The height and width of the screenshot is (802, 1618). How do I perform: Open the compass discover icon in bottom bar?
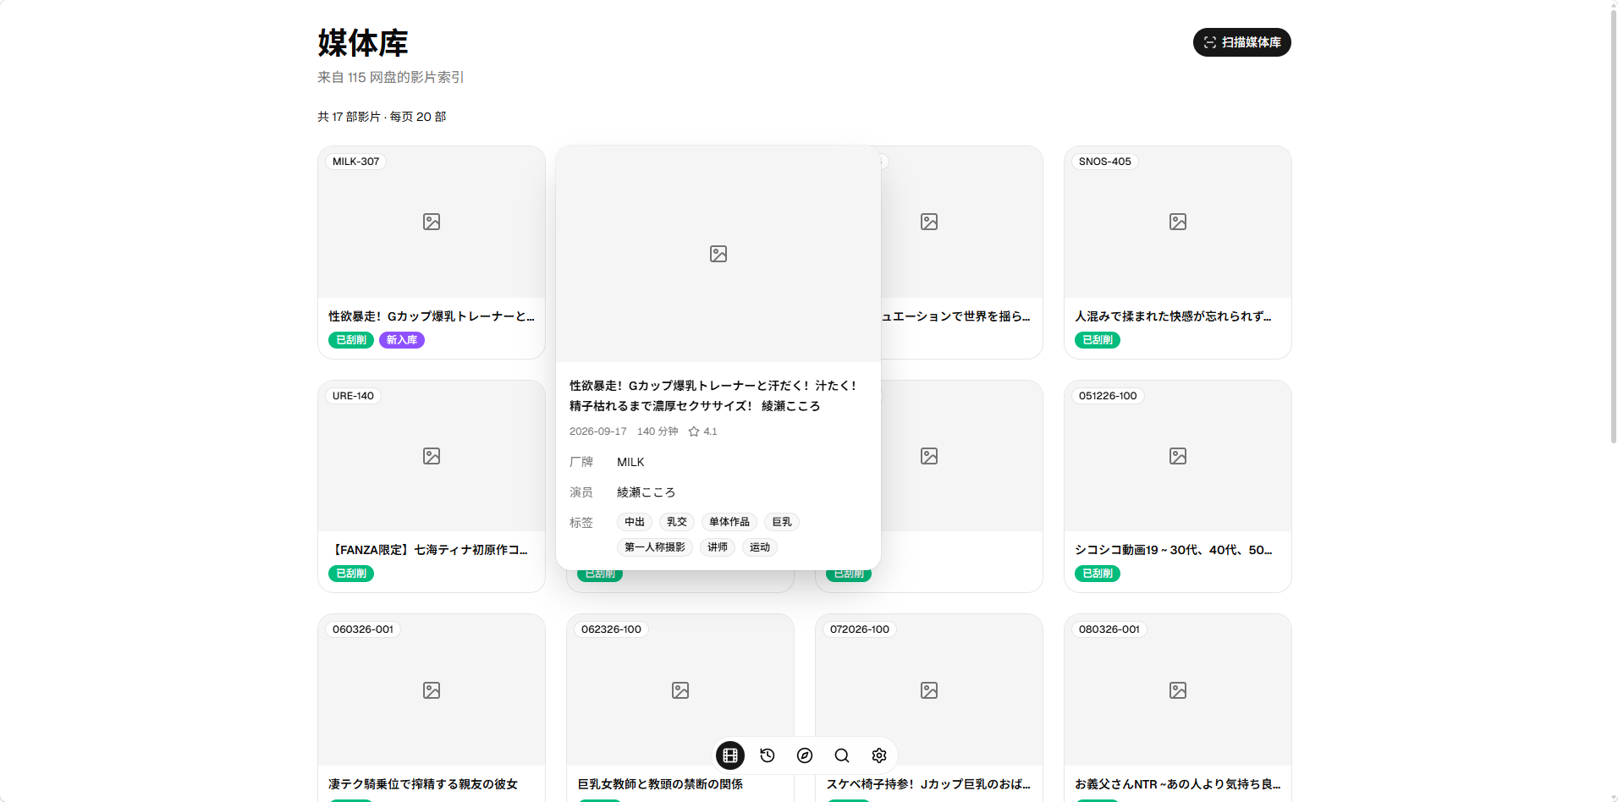point(805,755)
